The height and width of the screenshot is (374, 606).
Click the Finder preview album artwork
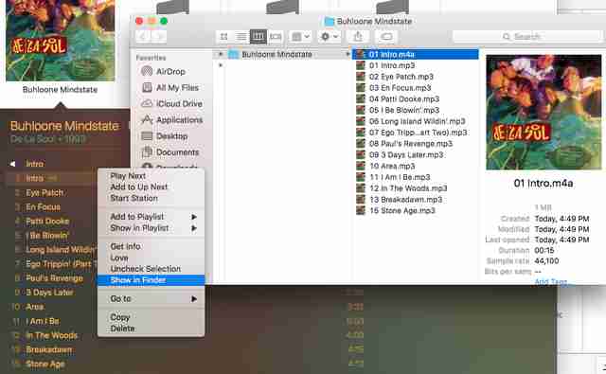coord(544,113)
